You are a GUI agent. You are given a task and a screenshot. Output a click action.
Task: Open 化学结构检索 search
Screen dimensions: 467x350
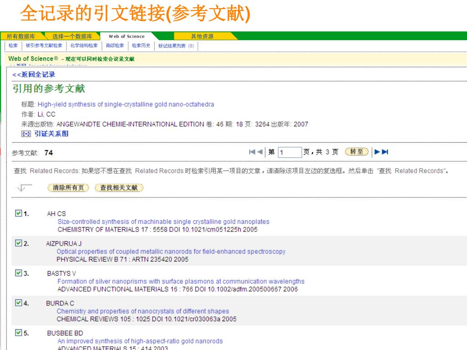[84, 46]
